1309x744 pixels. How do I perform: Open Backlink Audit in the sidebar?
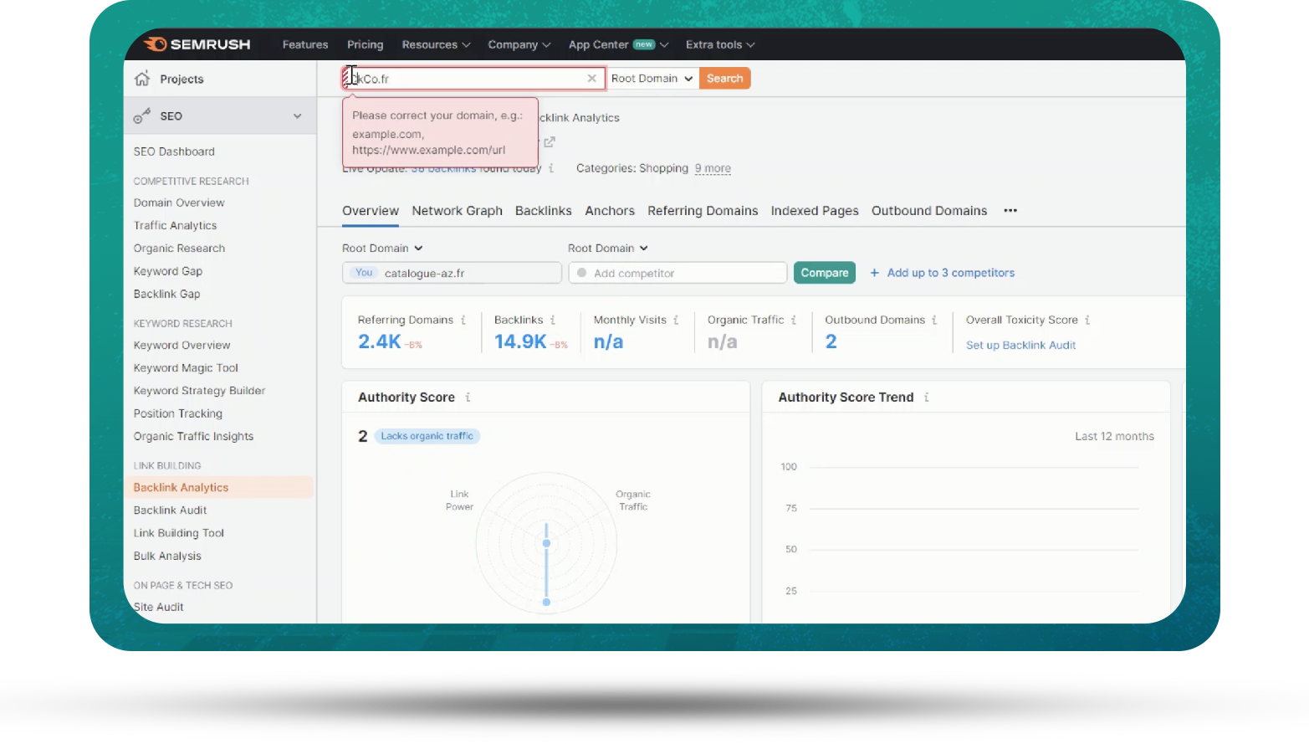(170, 511)
